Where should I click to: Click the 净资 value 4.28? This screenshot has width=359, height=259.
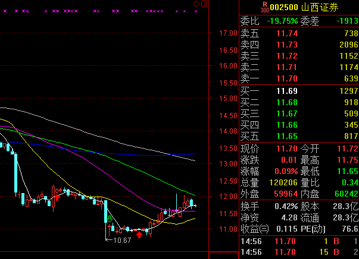(x=289, y=217)
